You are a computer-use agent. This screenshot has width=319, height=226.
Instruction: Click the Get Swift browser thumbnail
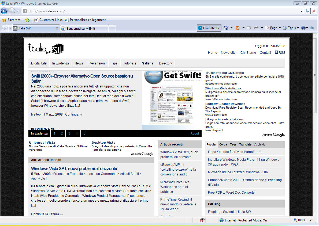(172, 100)
